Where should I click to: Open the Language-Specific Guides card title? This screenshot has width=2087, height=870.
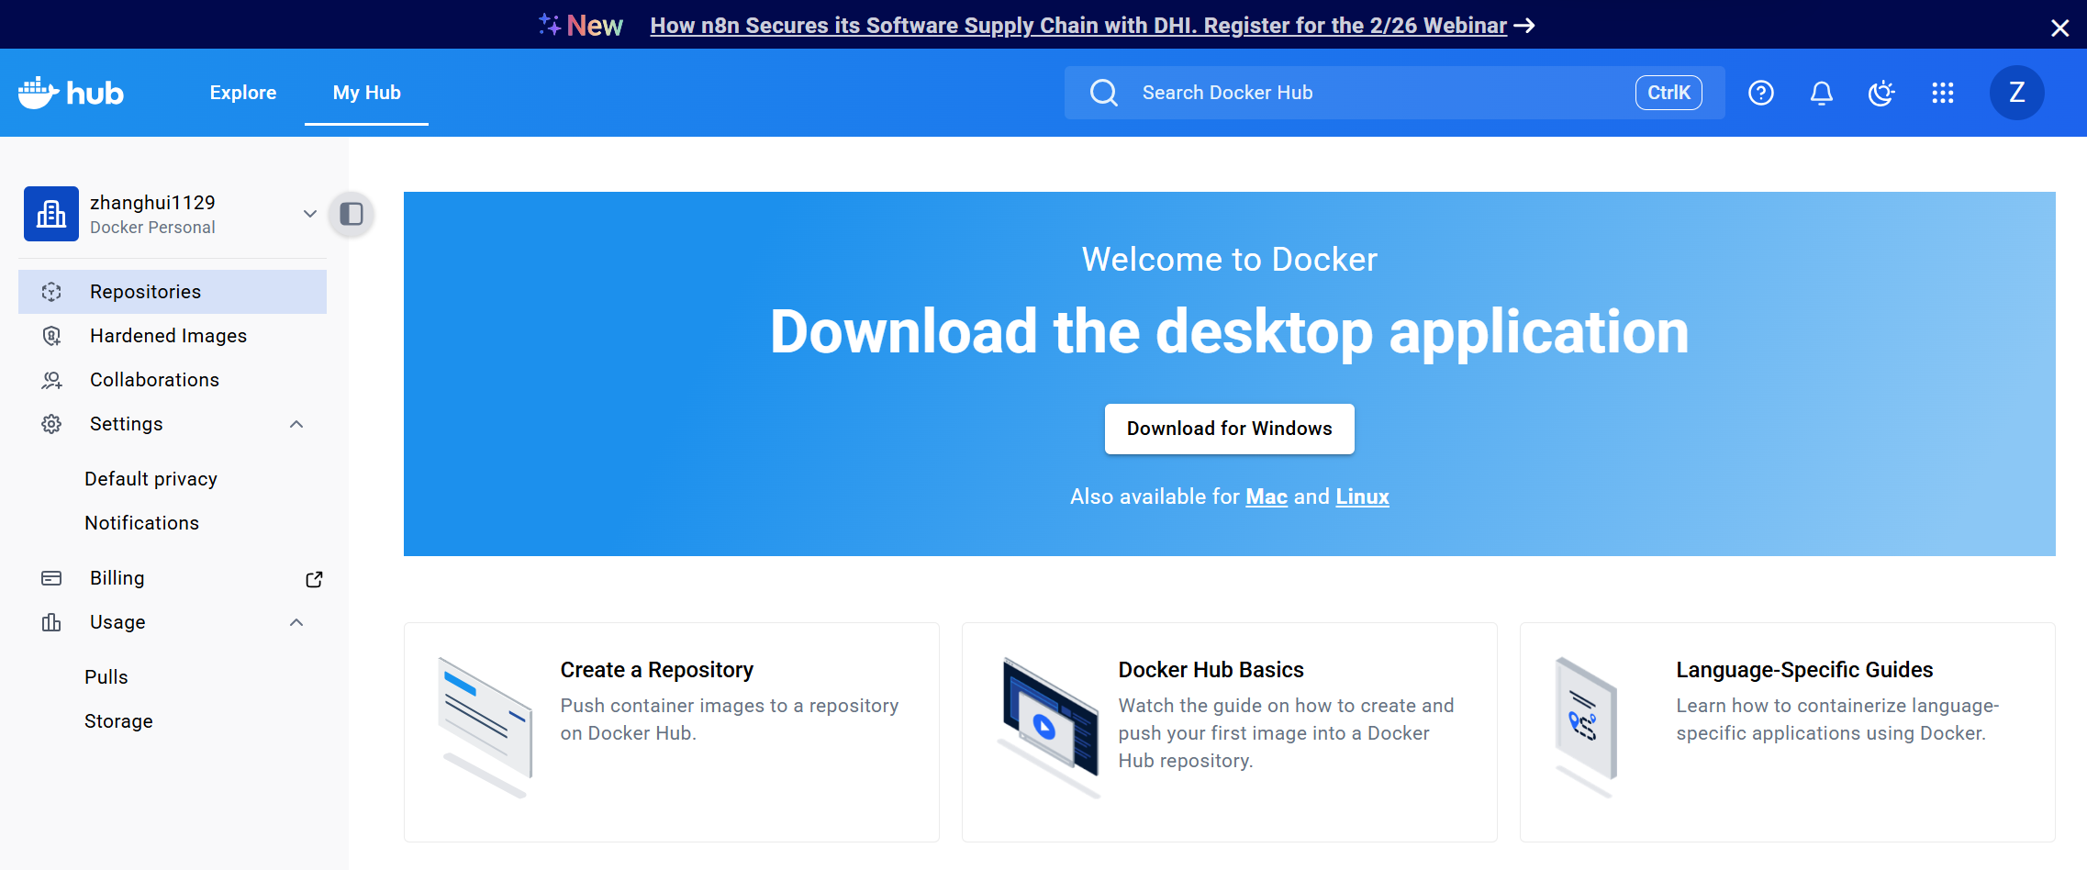point(1805,670)
